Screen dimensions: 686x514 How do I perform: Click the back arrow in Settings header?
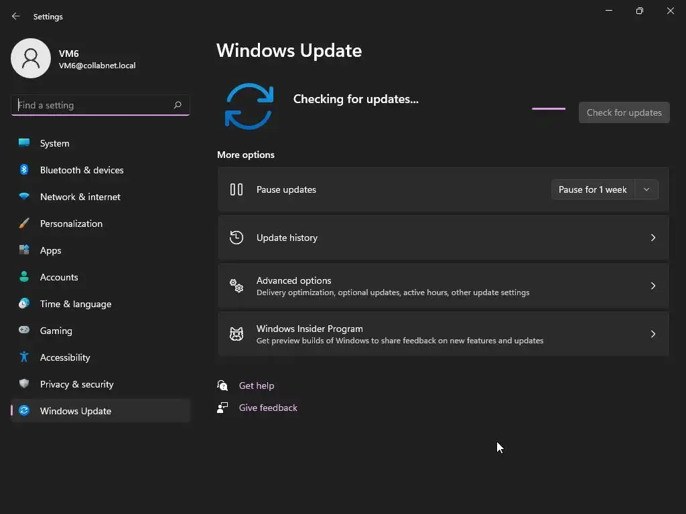[16, 16]
